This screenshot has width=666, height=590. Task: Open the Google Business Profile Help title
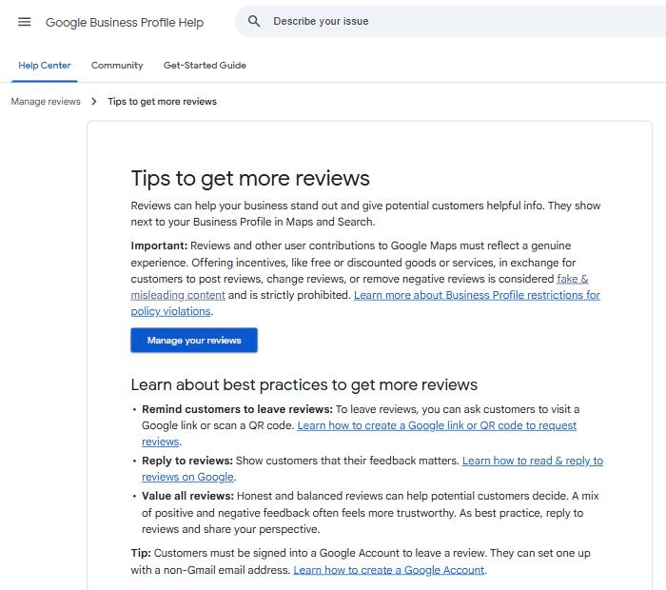pos(125,22)
